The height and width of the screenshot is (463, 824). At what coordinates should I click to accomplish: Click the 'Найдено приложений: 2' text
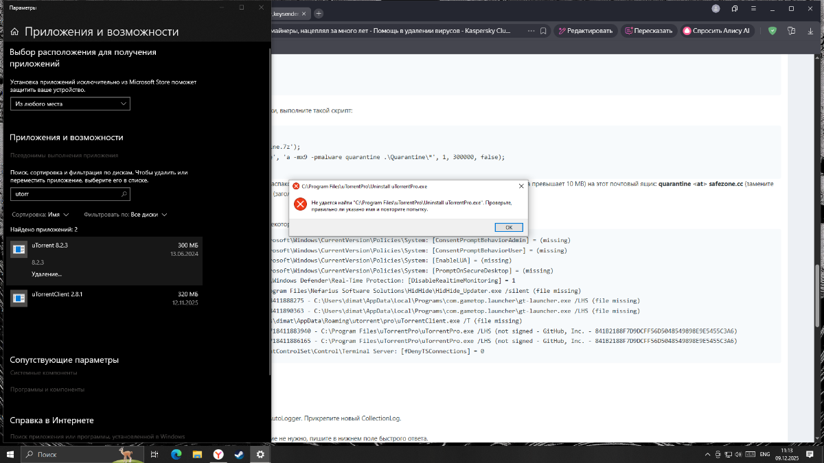point(43,229)
